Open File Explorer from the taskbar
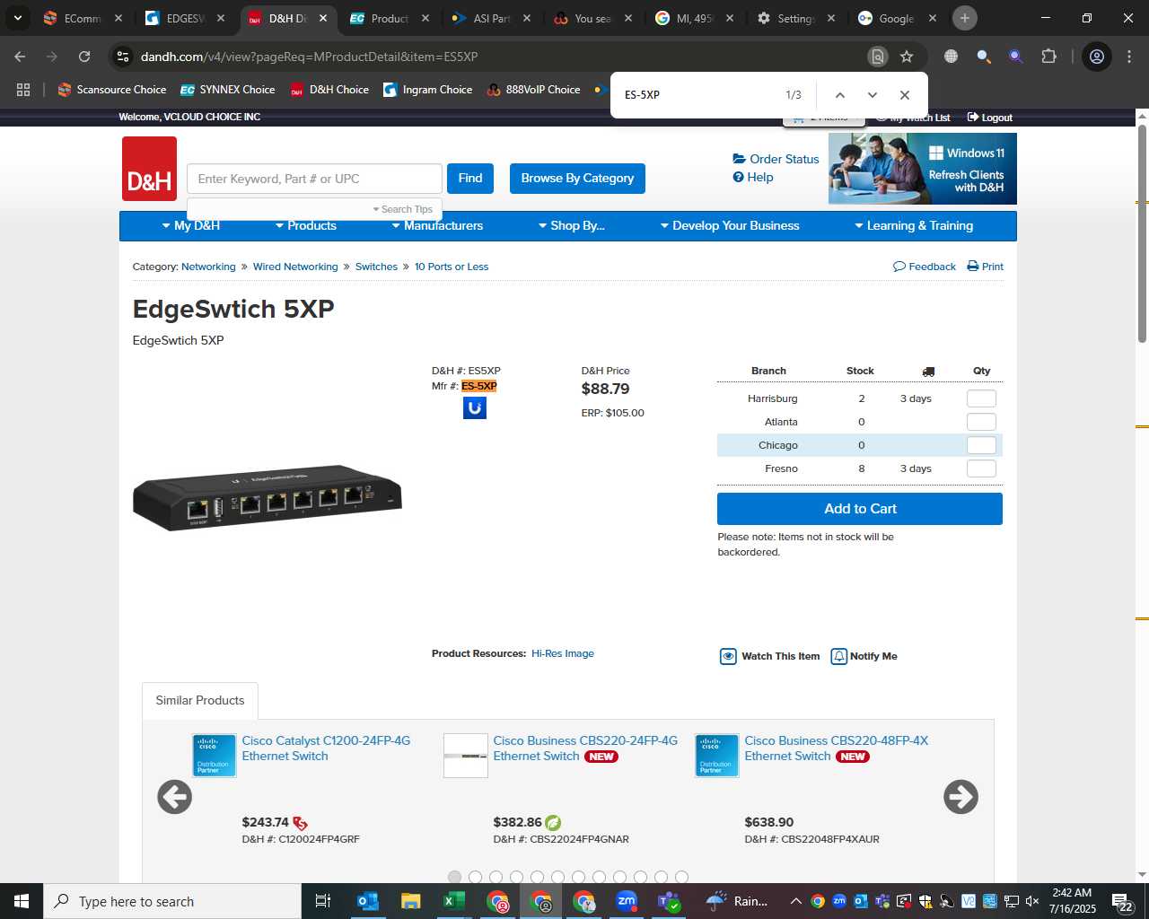The image size is (1149, 919). pos(410,901)
